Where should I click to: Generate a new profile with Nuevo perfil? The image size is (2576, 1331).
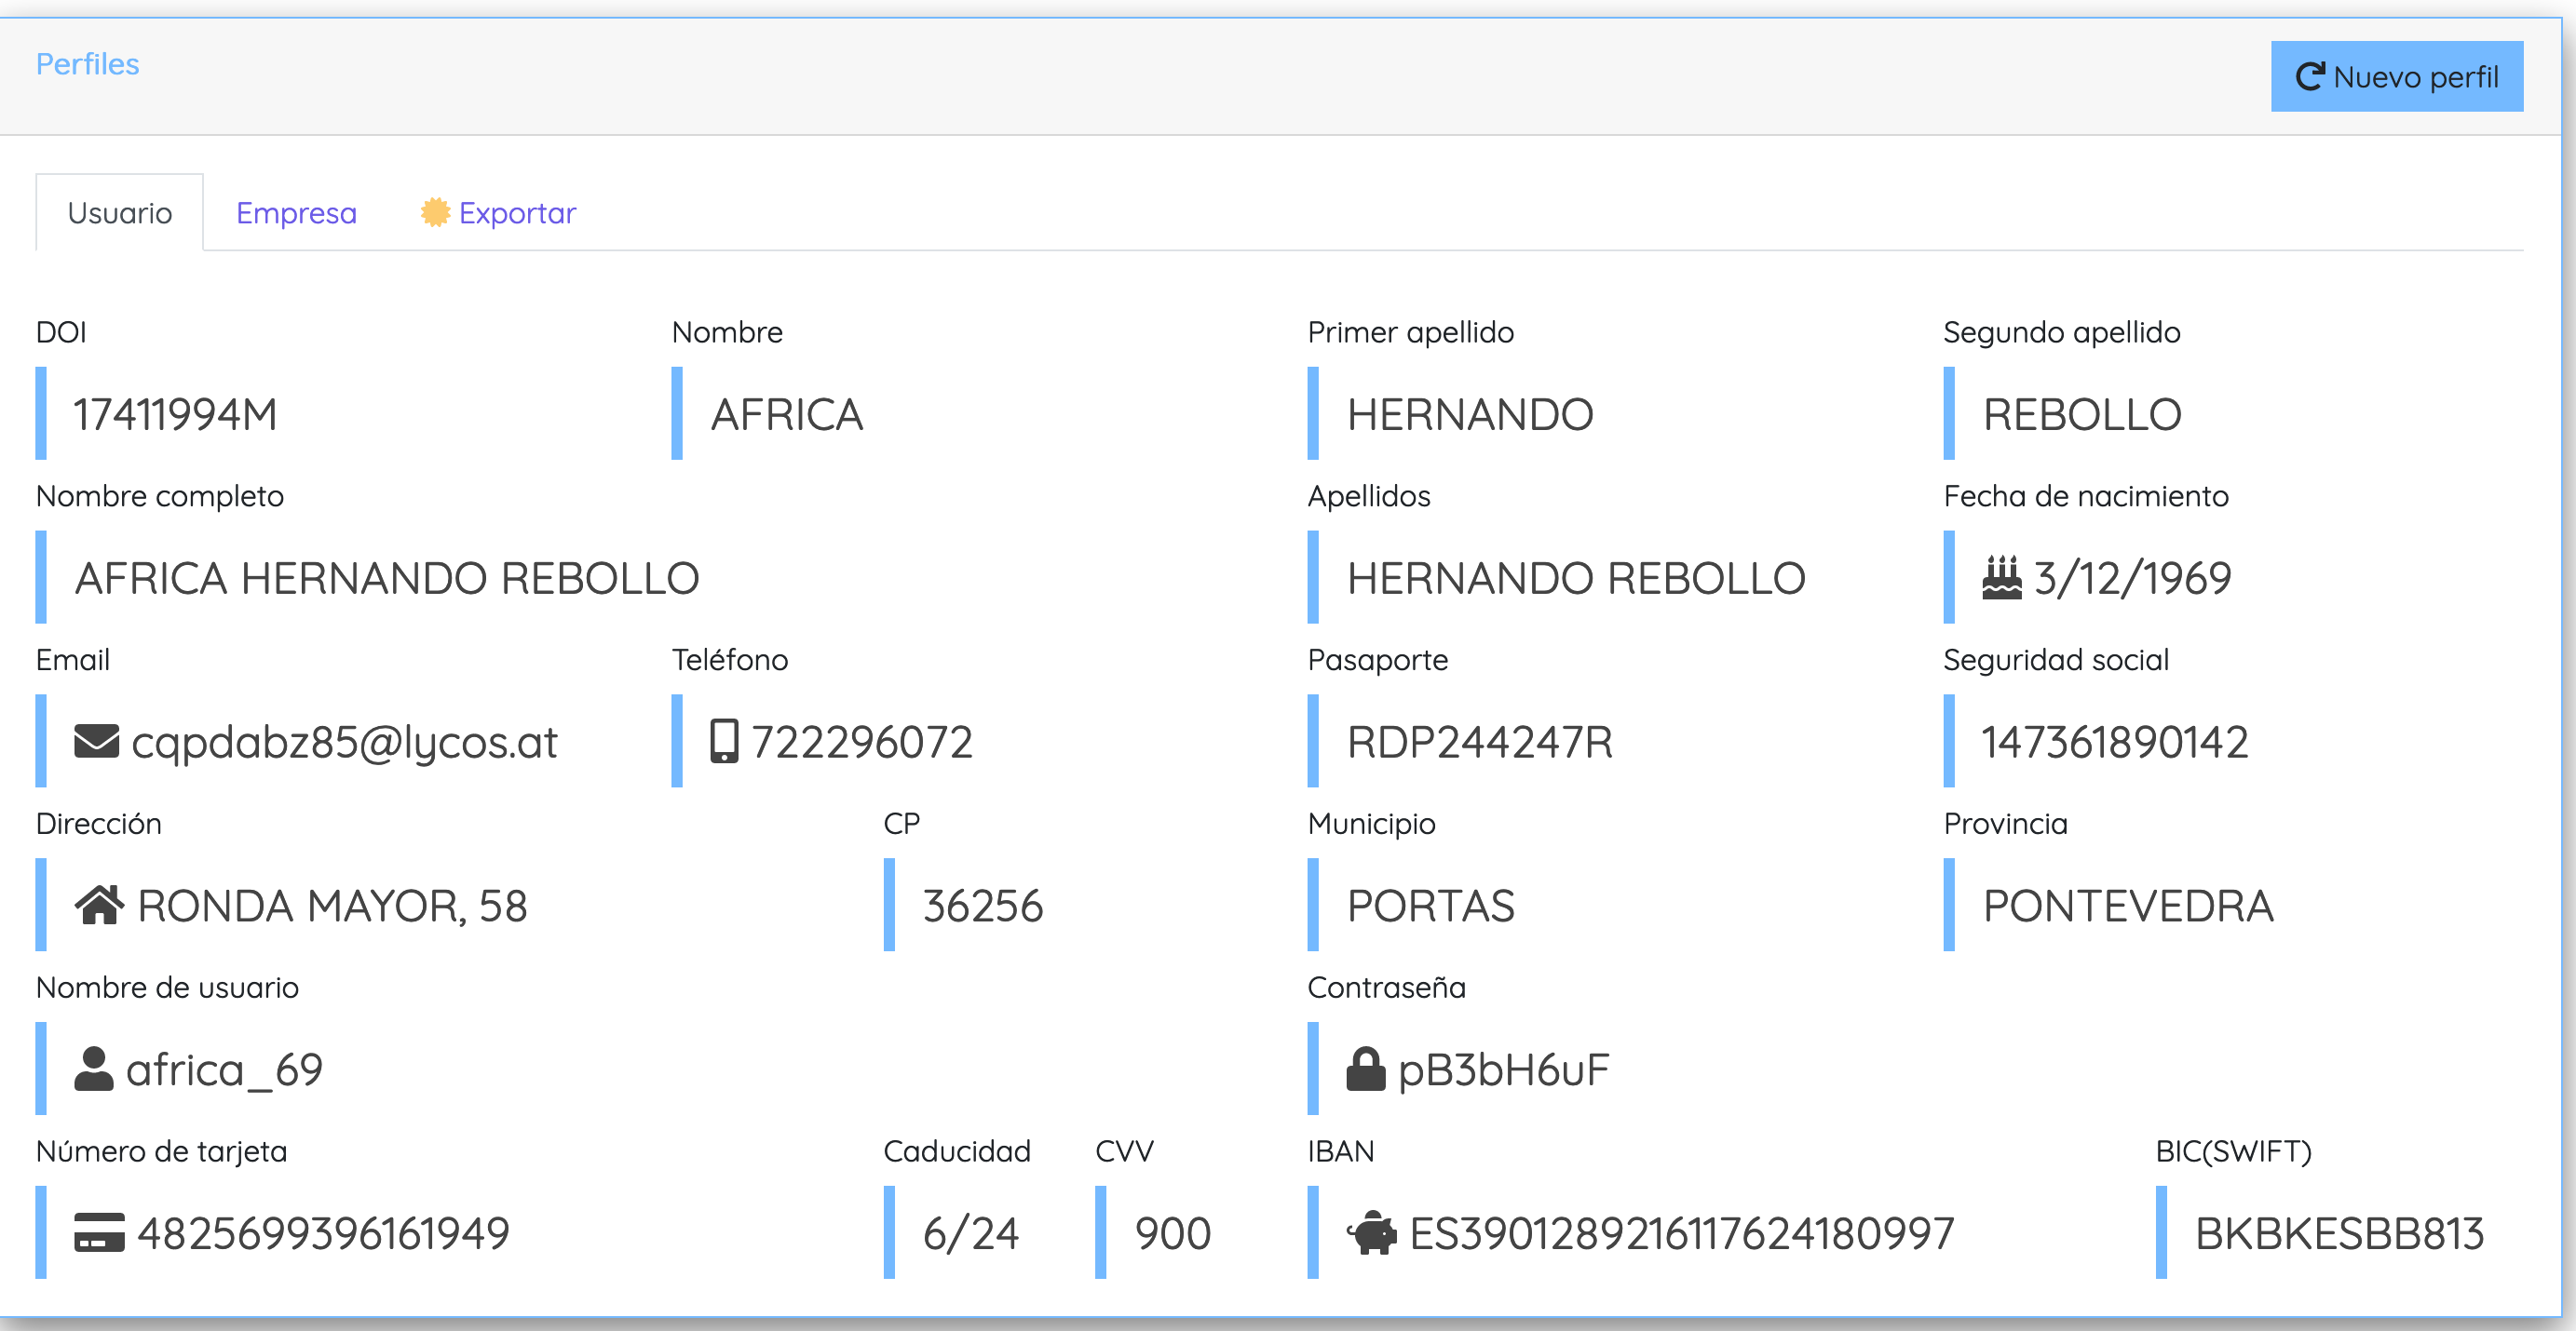2397,77
